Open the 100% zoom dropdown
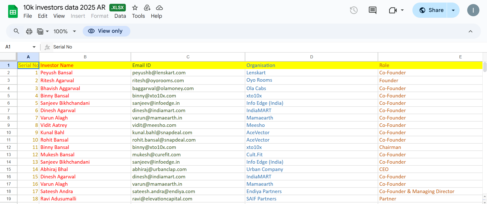This screenshot has height=204, width=487. [x=65, y=31]
